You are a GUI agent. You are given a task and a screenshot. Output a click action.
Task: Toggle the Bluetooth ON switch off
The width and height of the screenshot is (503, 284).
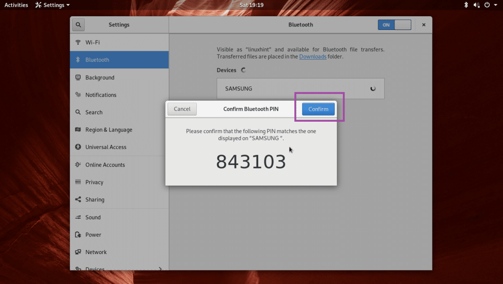[x=394, y=25]
